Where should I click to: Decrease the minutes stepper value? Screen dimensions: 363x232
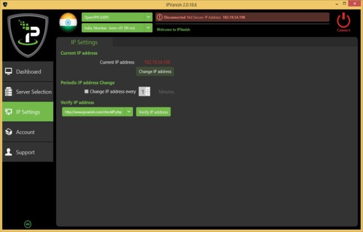click(148, 93)
